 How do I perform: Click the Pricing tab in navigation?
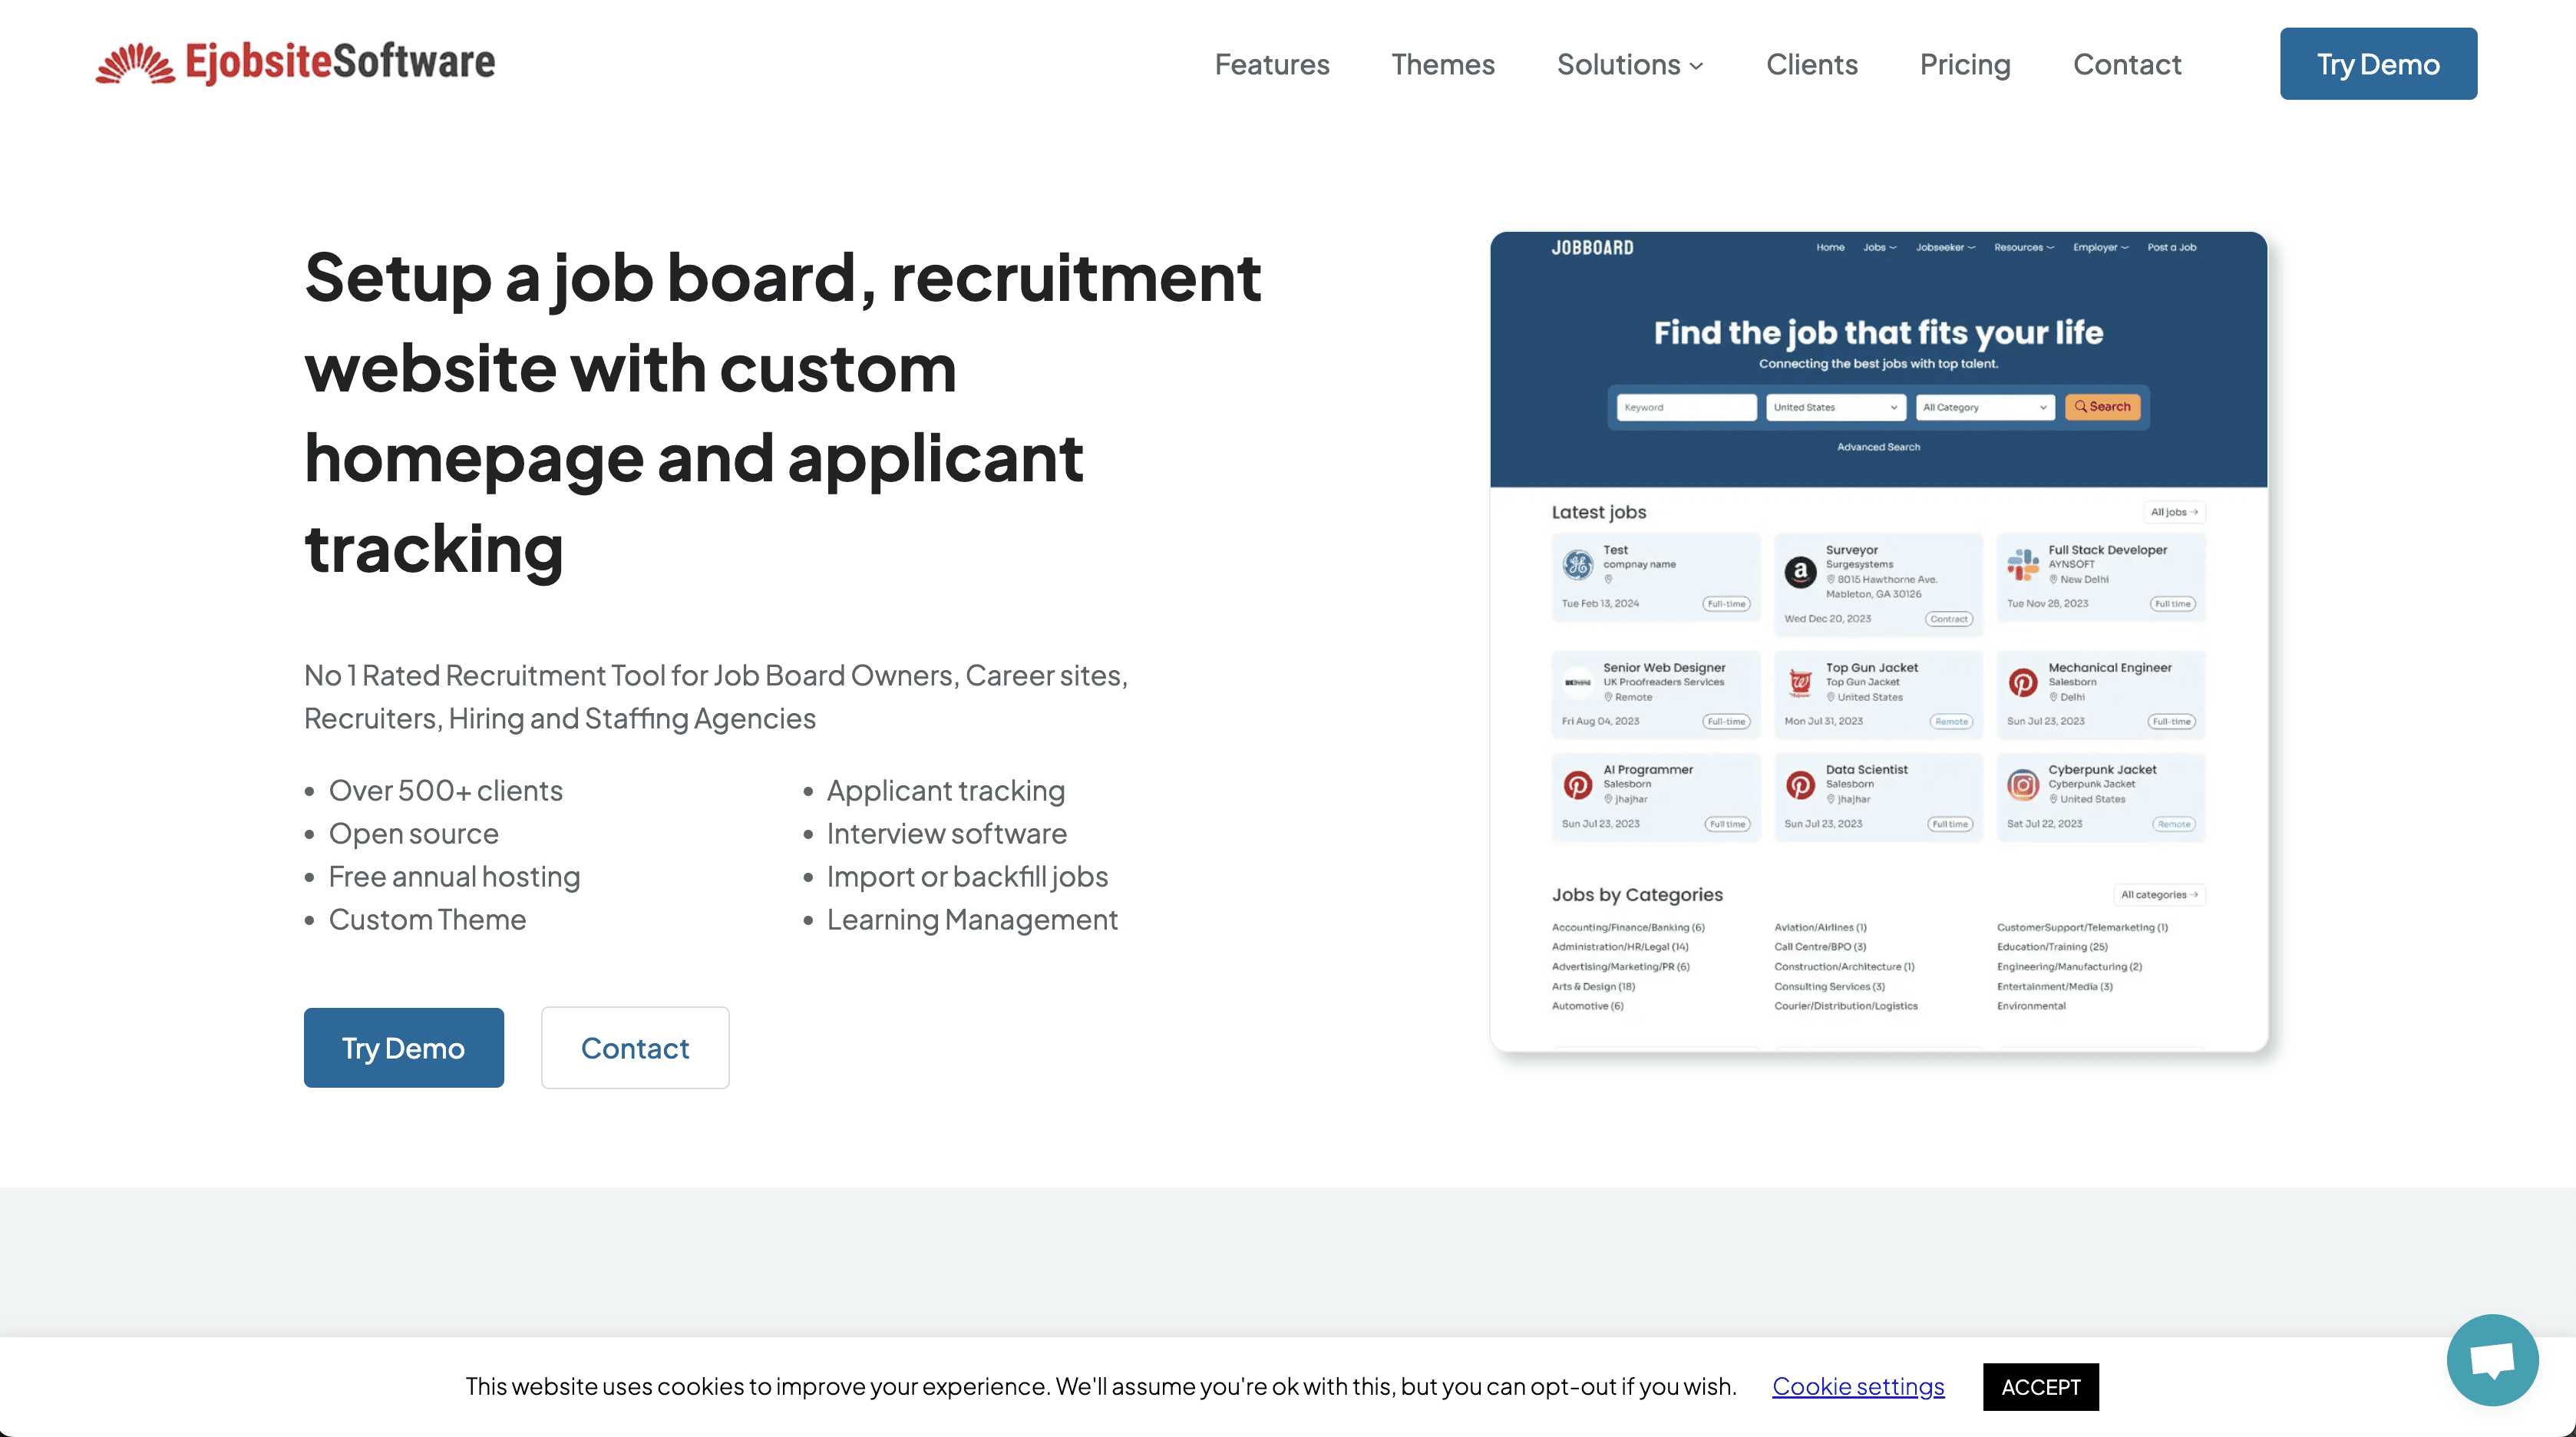[1966, 62]
